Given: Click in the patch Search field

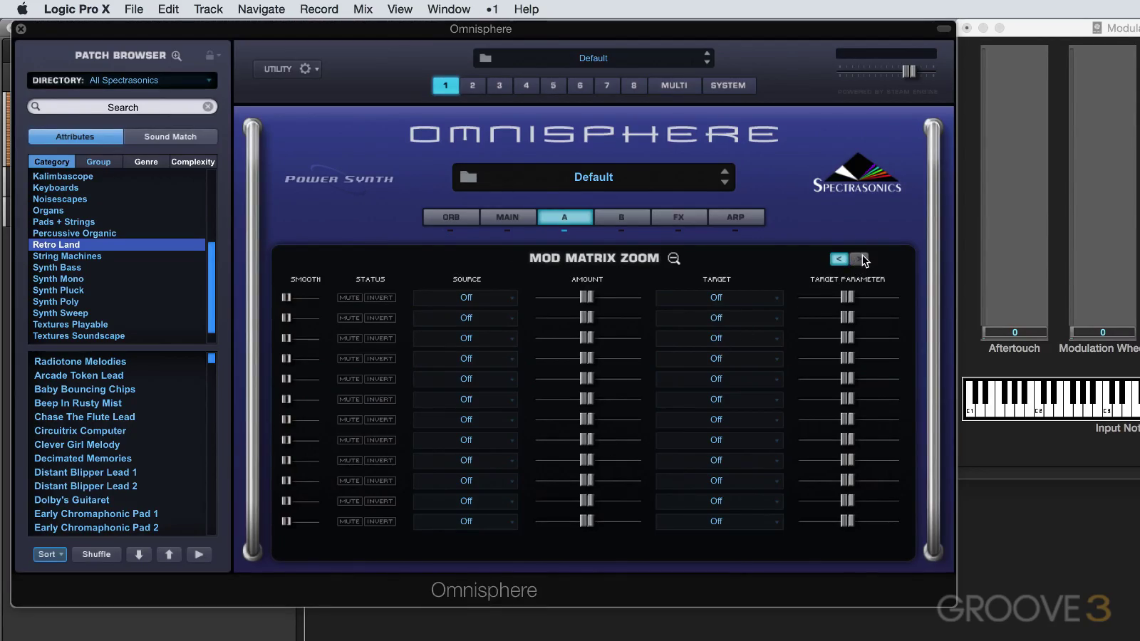Looking at the screenshot, I should (123, 107).
